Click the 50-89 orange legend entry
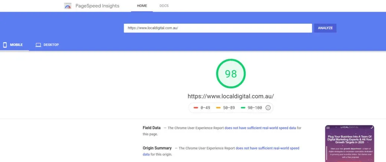 click(x=225, y=108)
